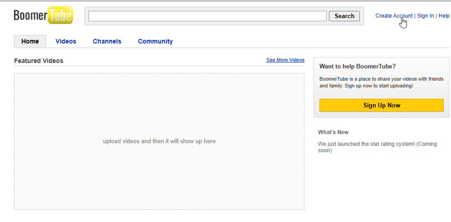Click the yellow Tube badge in logo
Image resolution: width=451 pixels, height=222 pixels.
click(x=60, y=16)
